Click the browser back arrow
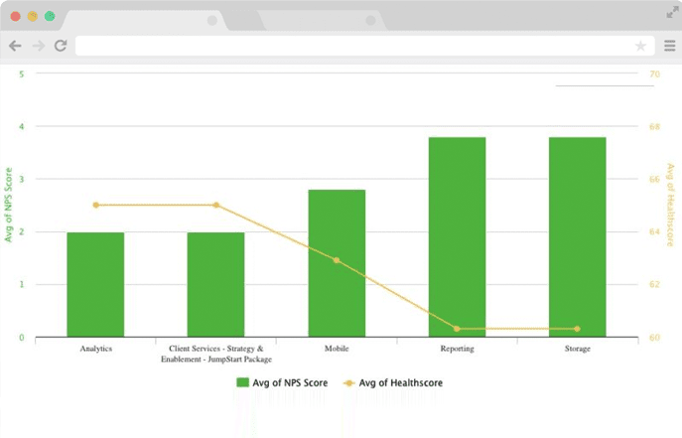 point(15,46)
